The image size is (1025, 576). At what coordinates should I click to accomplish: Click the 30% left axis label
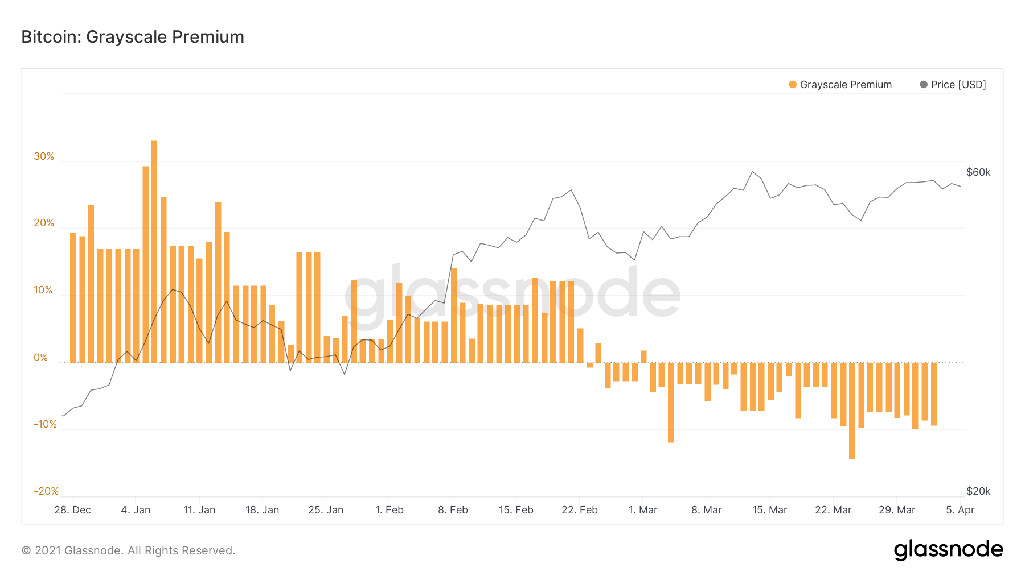tap(44, 156)
